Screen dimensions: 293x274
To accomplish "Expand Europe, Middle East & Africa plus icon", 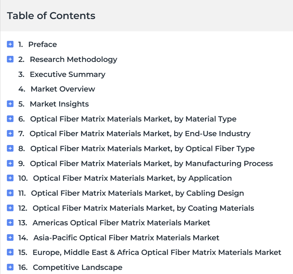I will (x=10, y=252).
